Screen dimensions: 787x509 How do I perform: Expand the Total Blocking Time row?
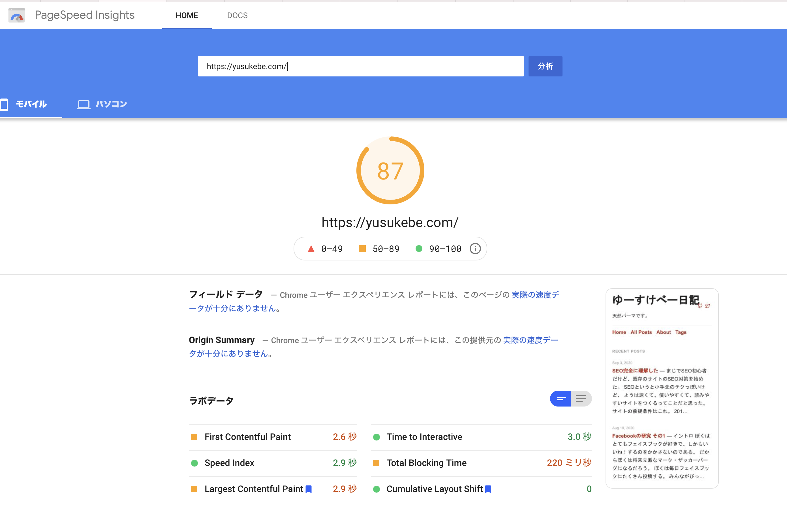pos(426,463)
